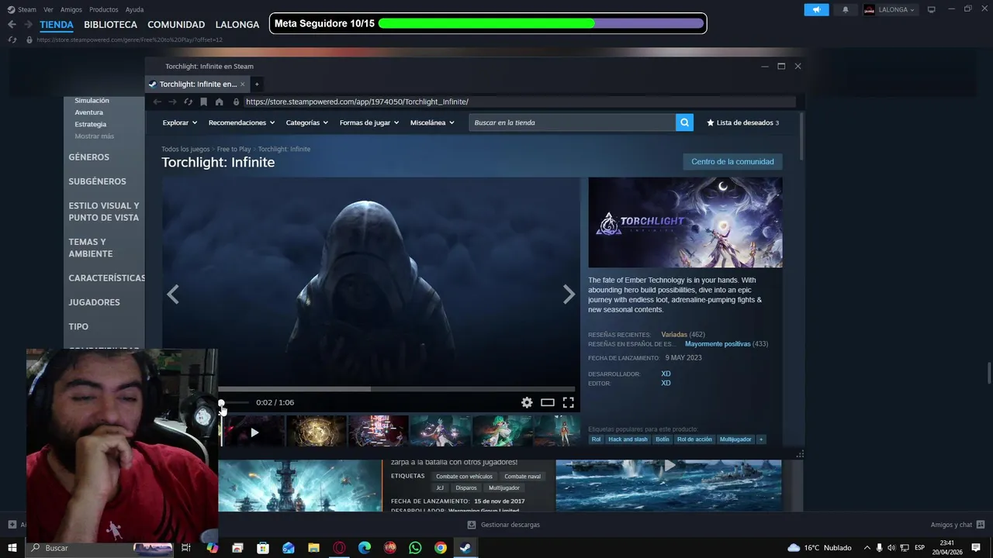
Task: Expand the Explorar store menu
Action: (180, 122)
